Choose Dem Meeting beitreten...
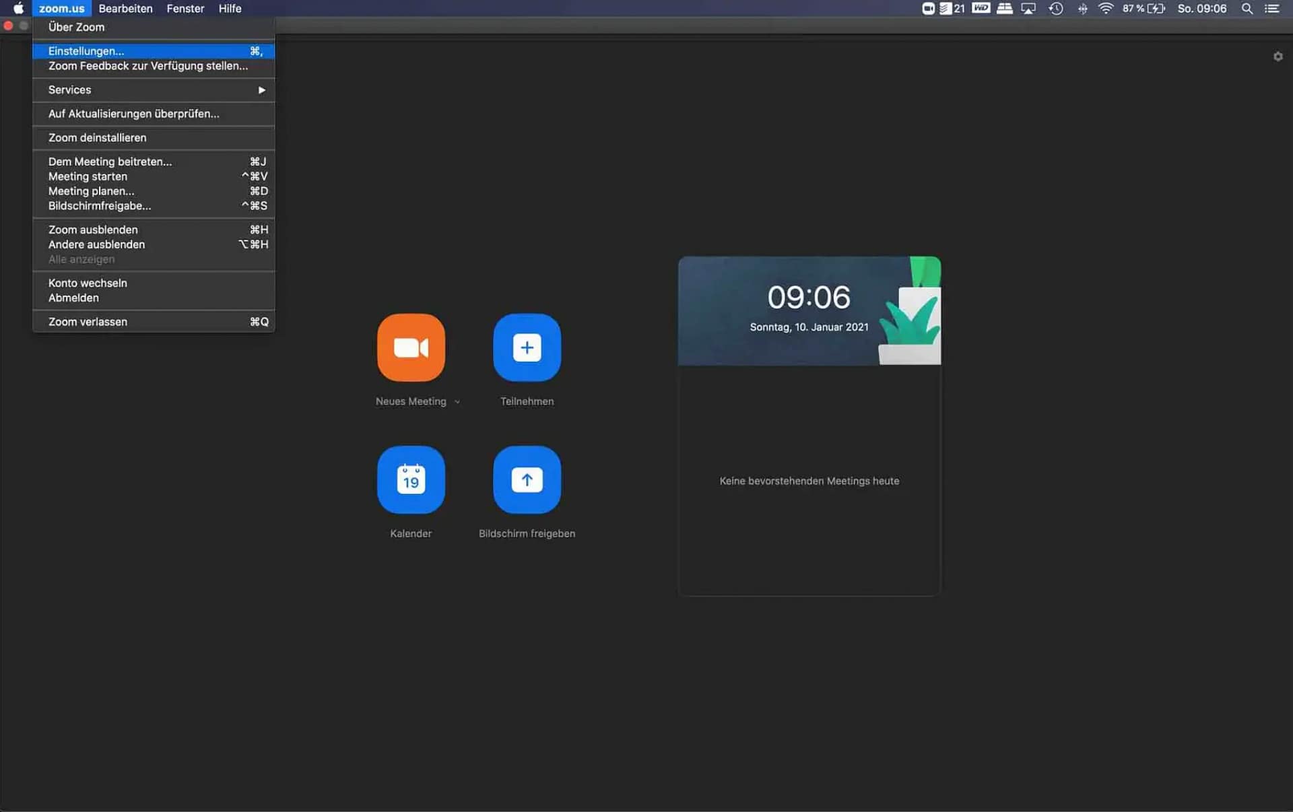The height and width of the screenshot is (812, 1293). (x=154, y=162)
